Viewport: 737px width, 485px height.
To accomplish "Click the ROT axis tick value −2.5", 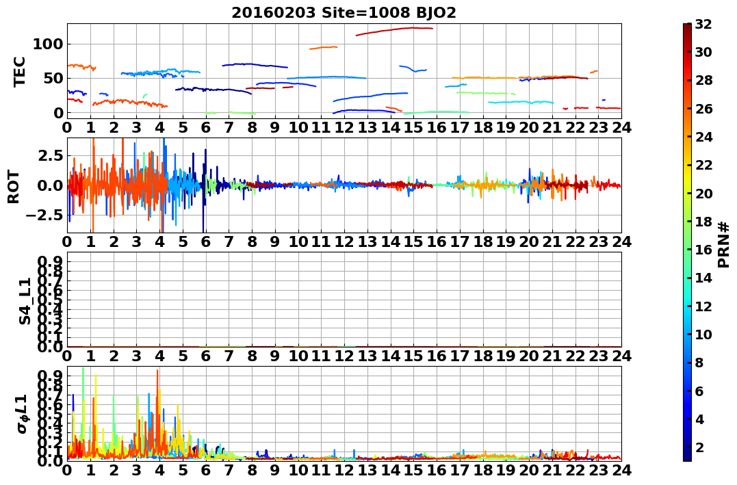I will (x=44, y=215).
